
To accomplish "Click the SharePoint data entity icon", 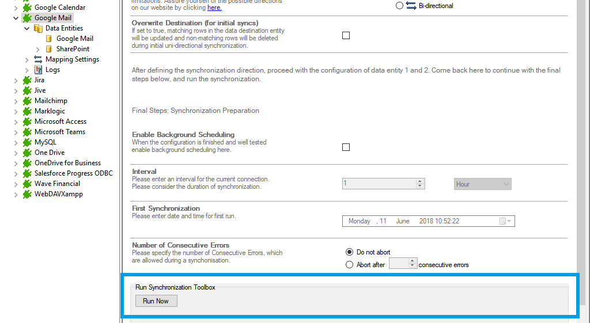I will click(x=49, y=49).
